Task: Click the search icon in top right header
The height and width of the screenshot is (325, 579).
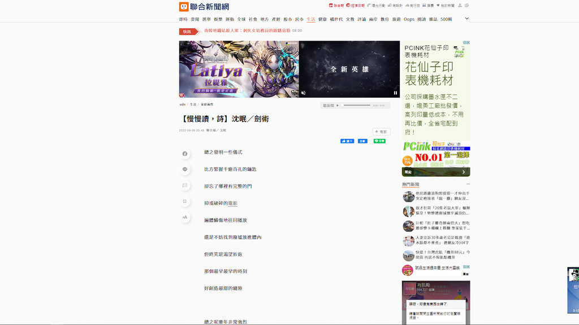Action: tap(466, 6)
